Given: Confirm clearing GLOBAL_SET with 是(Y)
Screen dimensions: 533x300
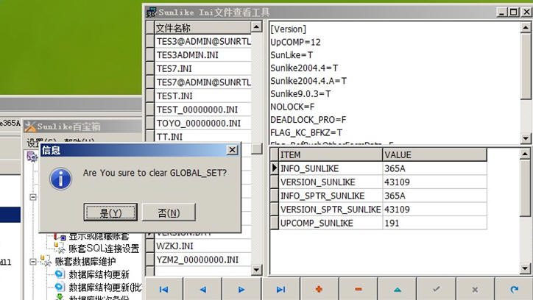Looking at the screenshot, I should coord(110,213).
